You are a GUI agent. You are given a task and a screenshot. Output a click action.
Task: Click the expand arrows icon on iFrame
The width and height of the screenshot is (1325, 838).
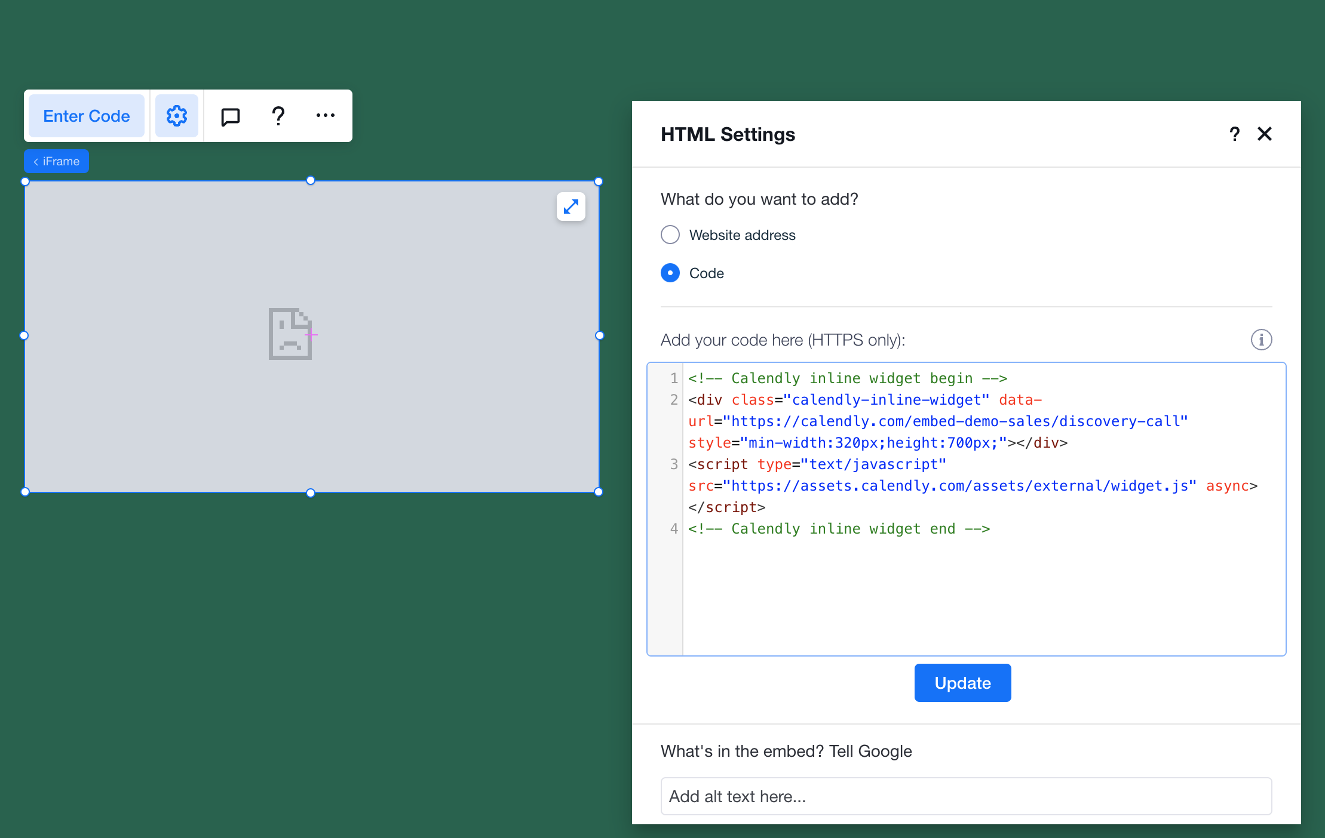click(x=571, y=207)
